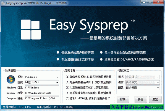Click the Easy Sysprep four-square logo
This screenshot has width=165, height=111.
(x=31, y=29)
